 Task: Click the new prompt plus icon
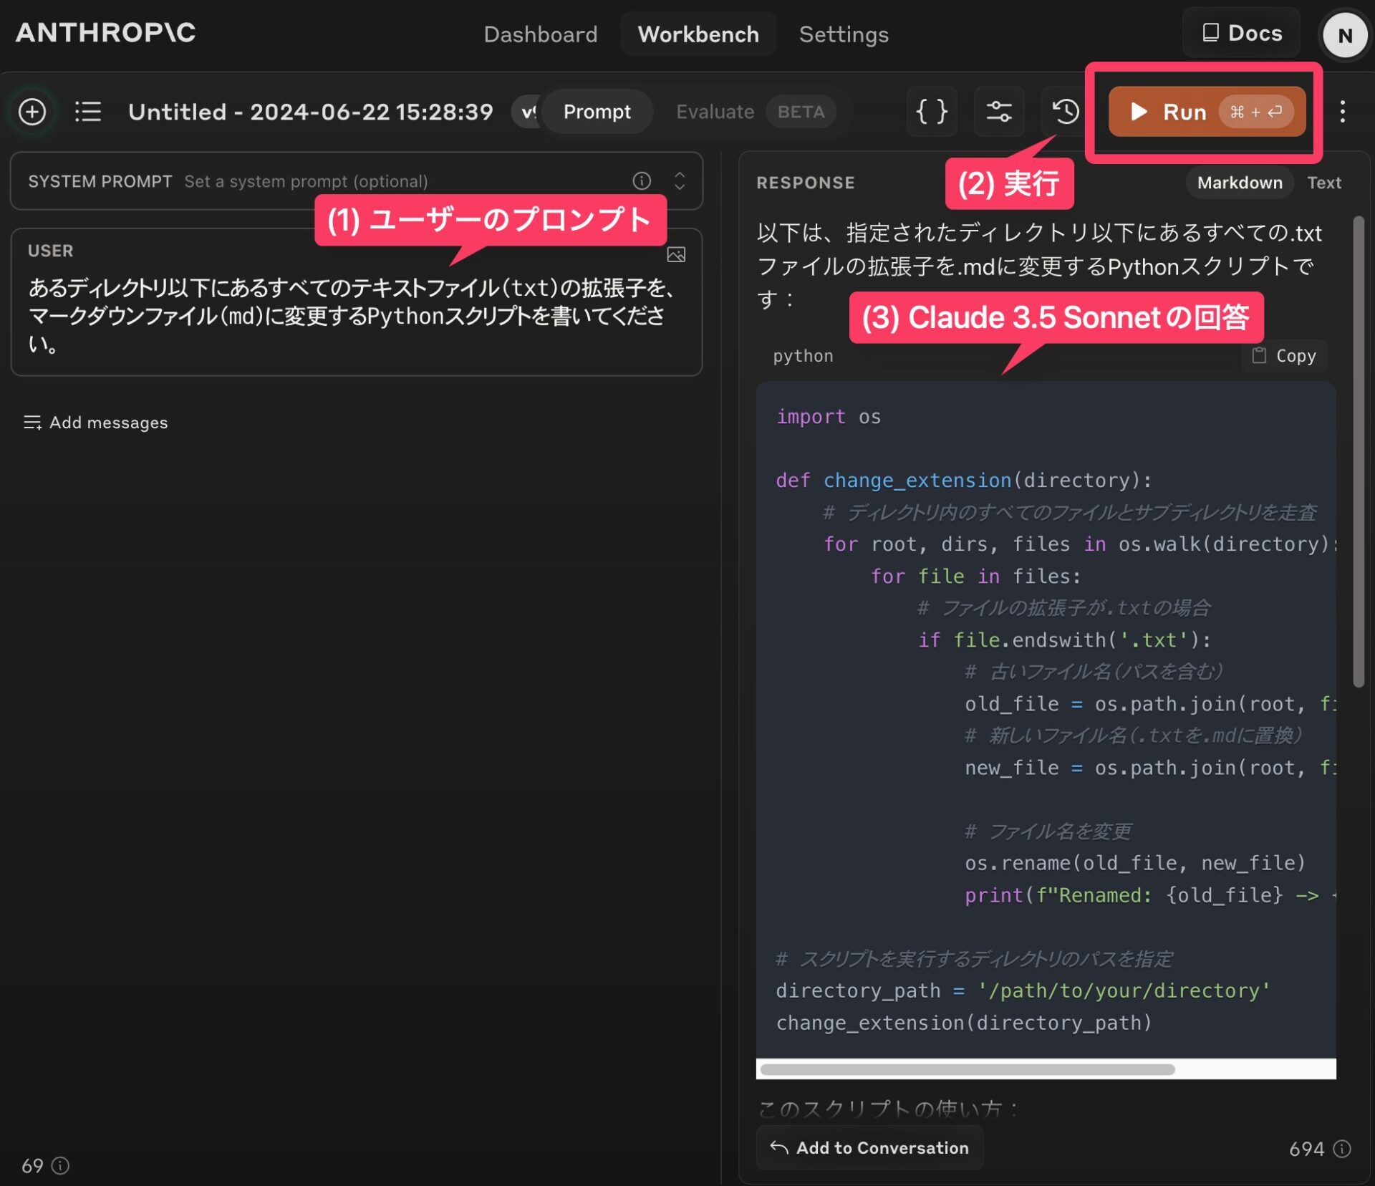point(32,112)
